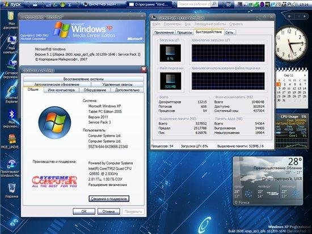Select day 31 in calendar gadget
Viewport: 312px width, 234px height.
click(284, 100)
